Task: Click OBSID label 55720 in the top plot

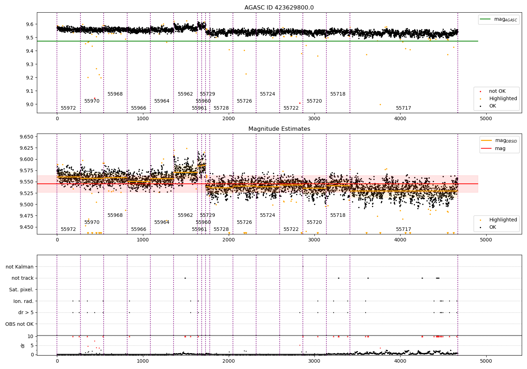Action: click(314, 101)
